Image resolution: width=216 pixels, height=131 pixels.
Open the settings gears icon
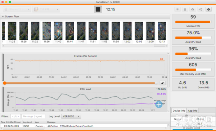pyautogui.click(x=201, y=9)
